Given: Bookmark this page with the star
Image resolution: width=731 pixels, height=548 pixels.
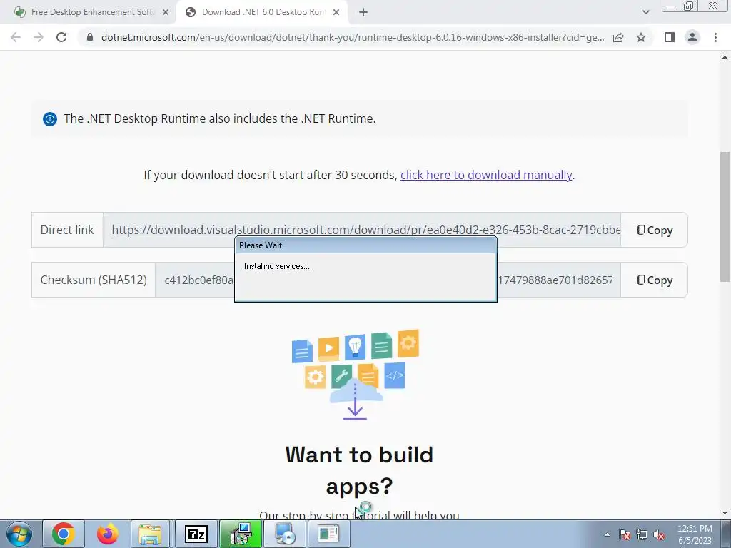Looking at the screenshot, I should pos(641,37).
